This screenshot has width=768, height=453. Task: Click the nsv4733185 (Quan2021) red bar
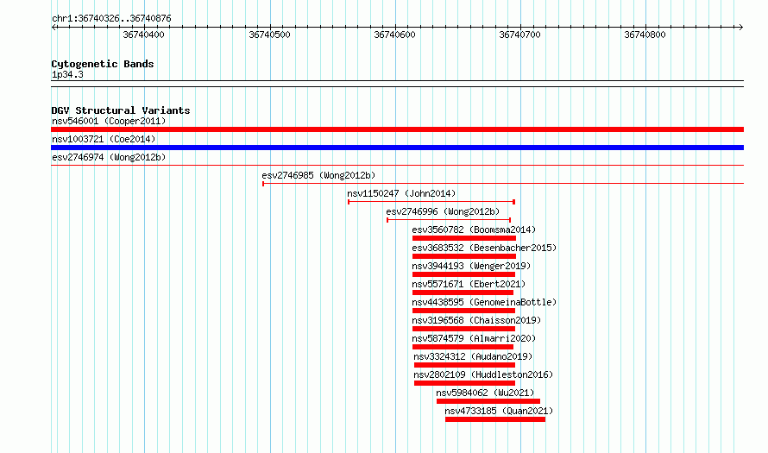pos(495,419)
